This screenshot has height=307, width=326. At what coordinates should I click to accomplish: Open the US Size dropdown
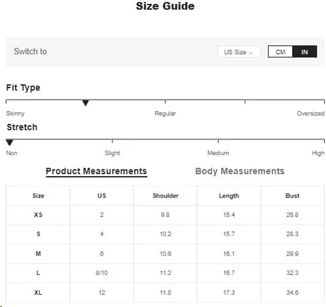pos(239,52)
